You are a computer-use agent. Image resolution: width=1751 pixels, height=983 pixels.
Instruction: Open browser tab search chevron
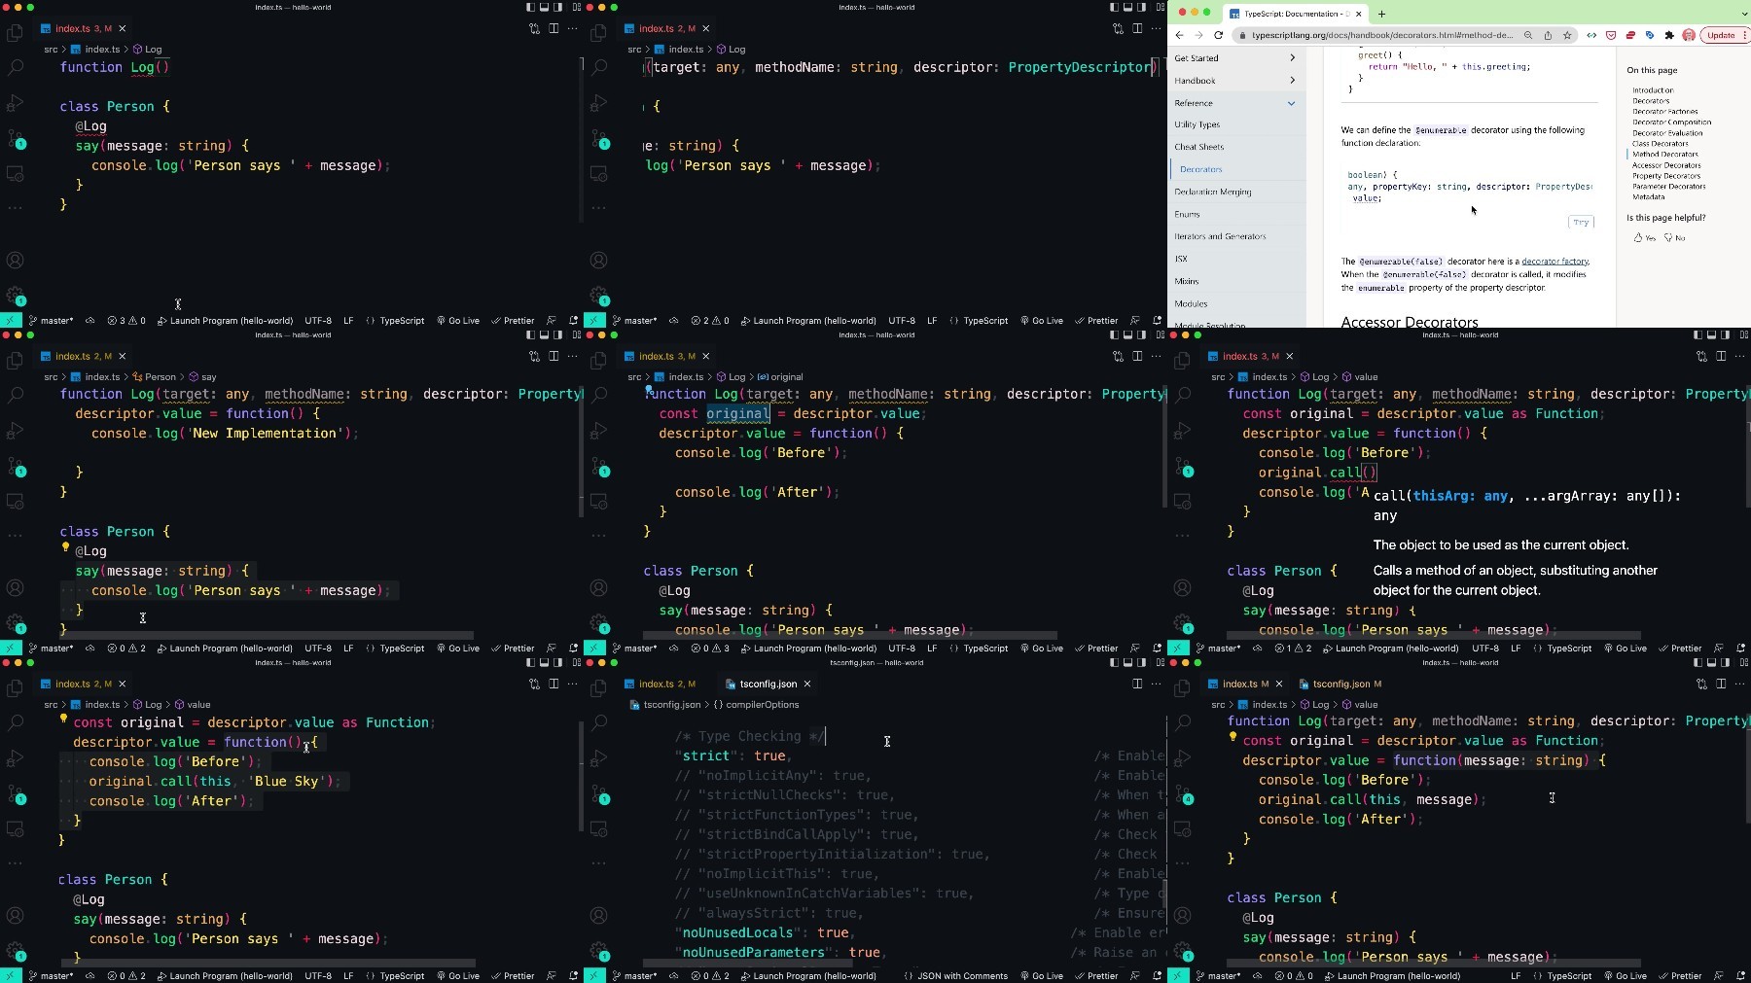point(1743,14)
